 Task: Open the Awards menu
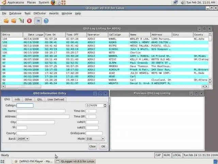pos(54,13)
